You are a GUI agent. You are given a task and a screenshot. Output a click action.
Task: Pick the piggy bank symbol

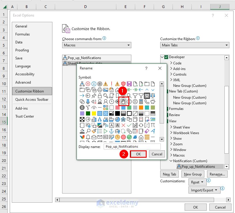point(153,102)
